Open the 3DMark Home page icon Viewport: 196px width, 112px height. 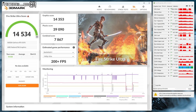tap(99, 7)
